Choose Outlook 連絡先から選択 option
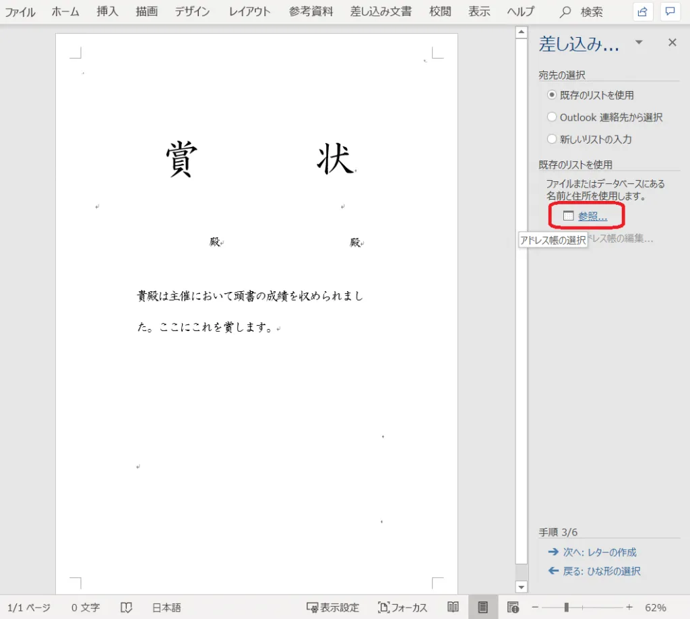 click(x=553, y=117)
